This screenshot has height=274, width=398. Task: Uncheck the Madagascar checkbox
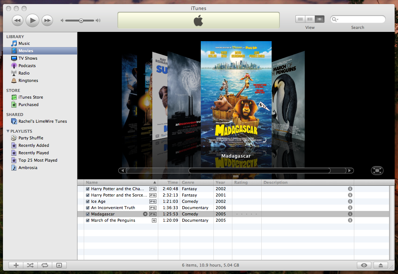(x=87, y=214)
